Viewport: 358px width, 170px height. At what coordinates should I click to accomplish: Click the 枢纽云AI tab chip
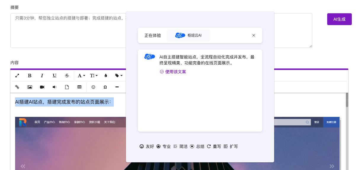[188, 35]
